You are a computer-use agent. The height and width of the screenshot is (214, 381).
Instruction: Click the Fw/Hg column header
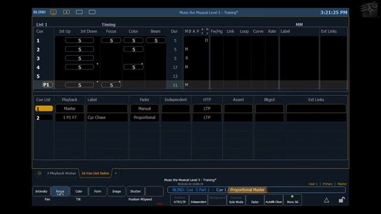pos(217,32)
